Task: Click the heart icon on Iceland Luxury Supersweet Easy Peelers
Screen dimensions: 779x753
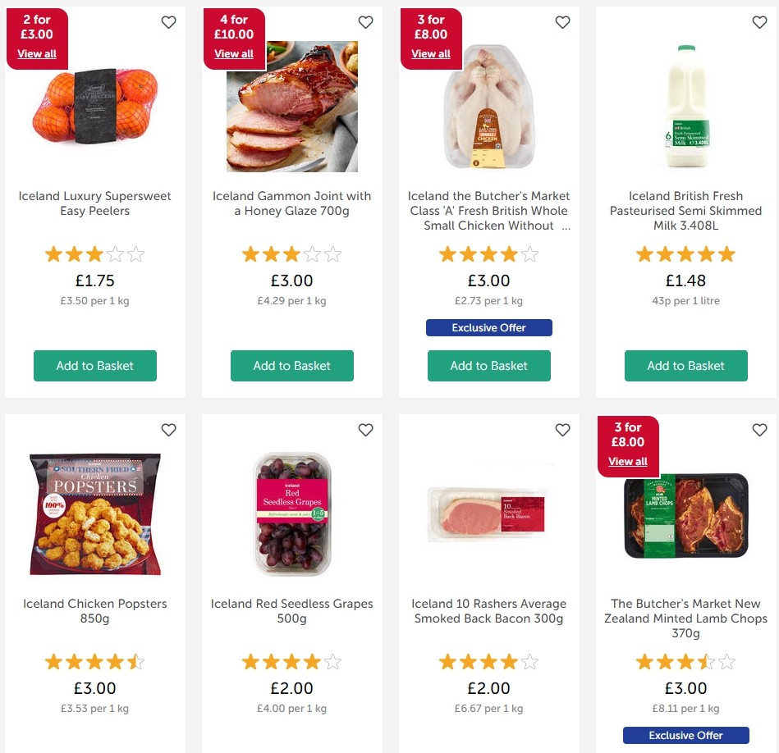Action: pos(168,22)
